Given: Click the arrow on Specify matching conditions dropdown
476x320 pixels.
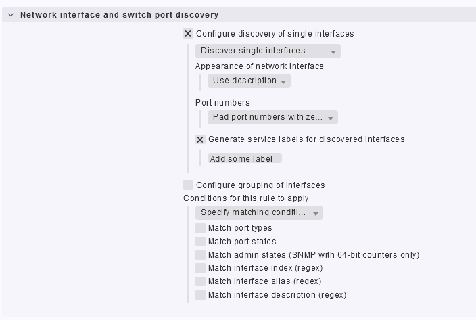Looking at the screenshot, I should [316, 214].
